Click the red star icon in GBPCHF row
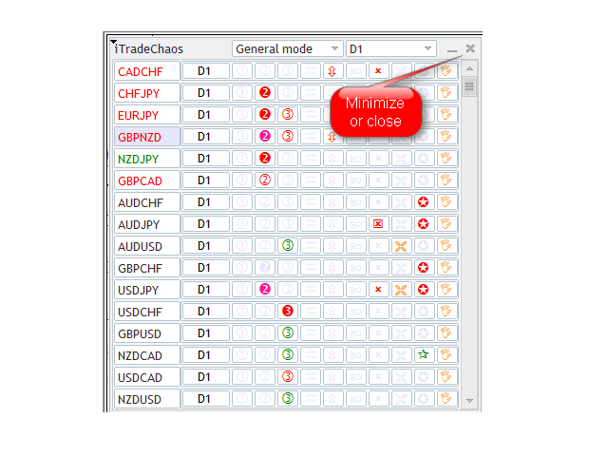 tap(423, 268)
